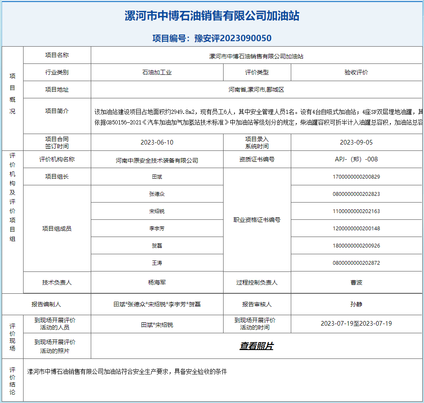Click the 报告审核人 label cell

pos(257,304)
